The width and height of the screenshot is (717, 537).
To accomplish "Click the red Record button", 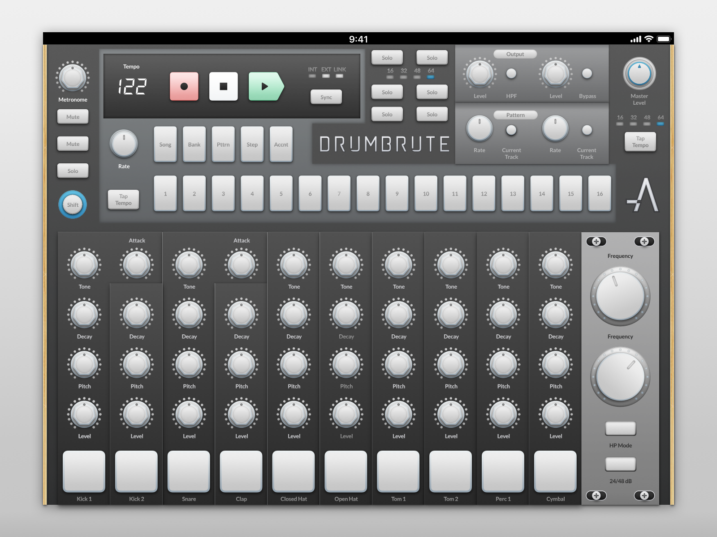I will coord(184,86).
